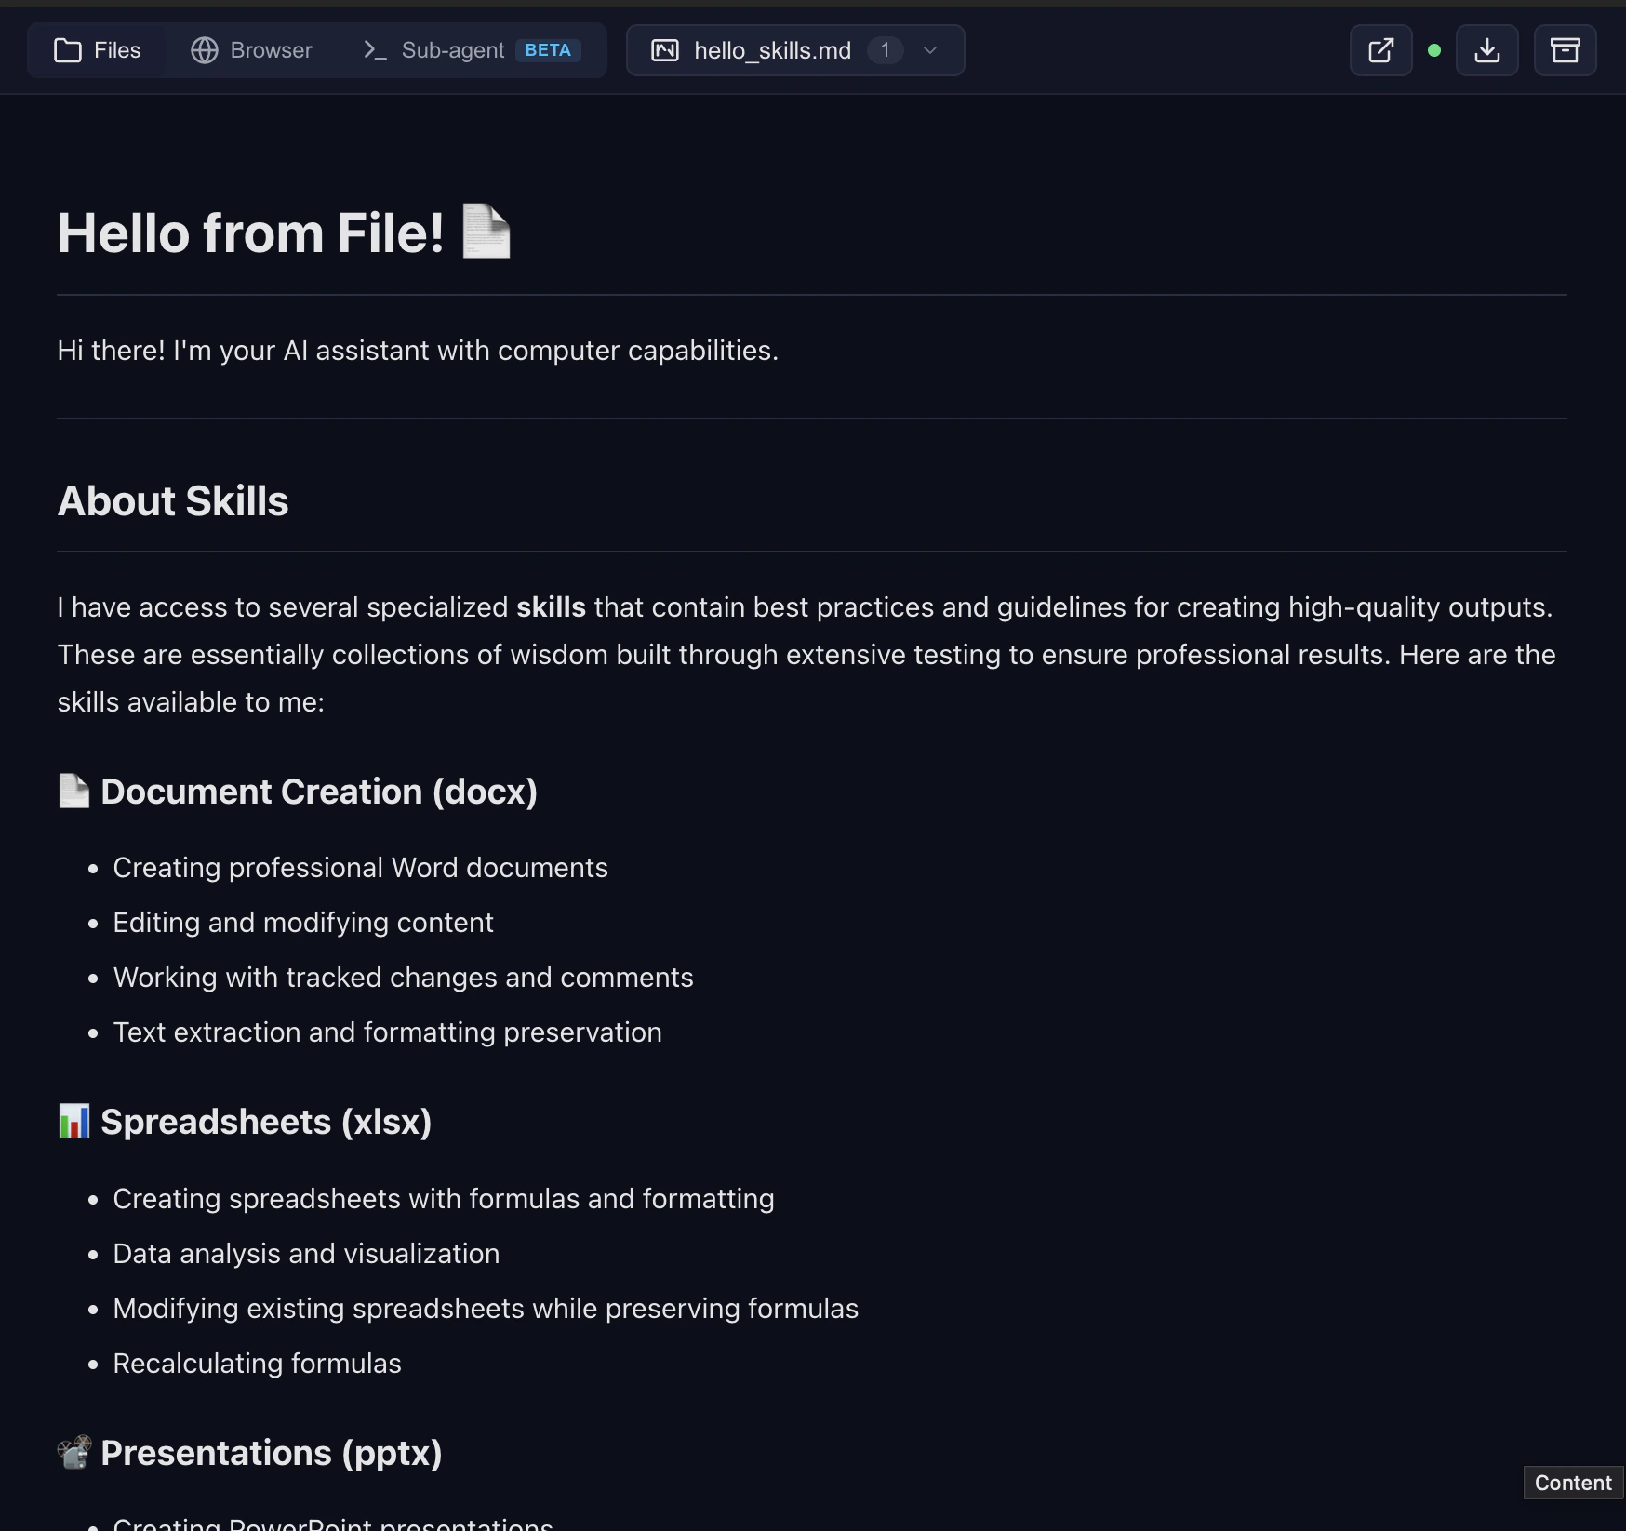The image size is (1626, 1531).
Task: Open the file in a new tab icon
Action: (x=1380, y=50)
